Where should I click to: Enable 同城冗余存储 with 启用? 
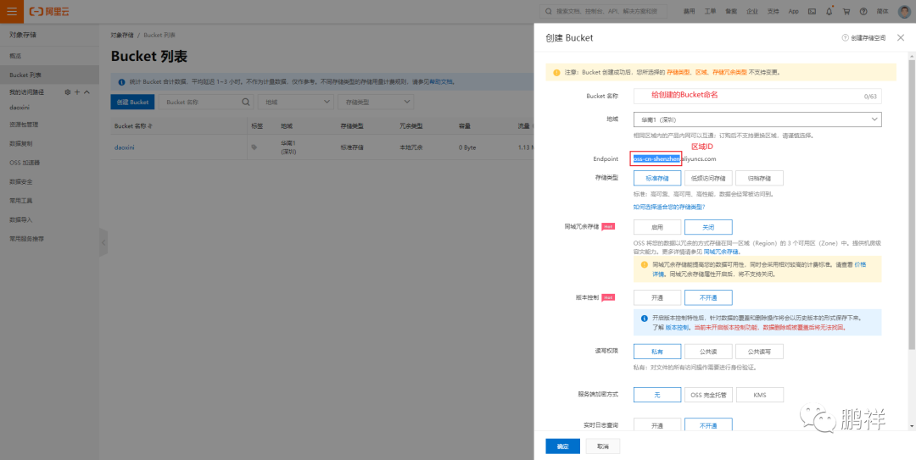coord(657,227)
